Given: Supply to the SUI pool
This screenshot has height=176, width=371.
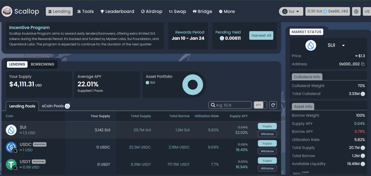Looking at the screenshot, I should [267, 126].
